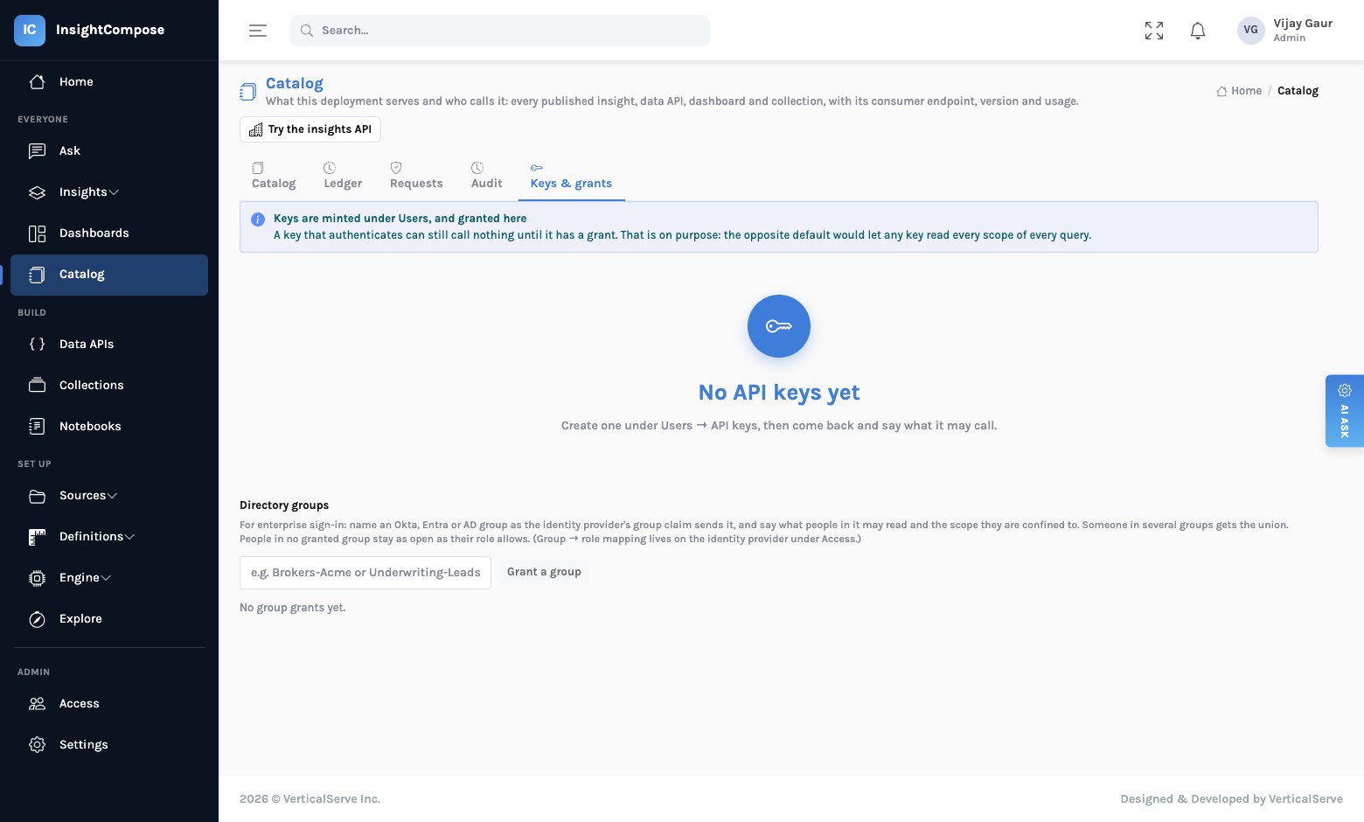This screenshot has width=1364, height=822.
Task: Click the 'No group grants yet.' text
Action: point(293,608)
